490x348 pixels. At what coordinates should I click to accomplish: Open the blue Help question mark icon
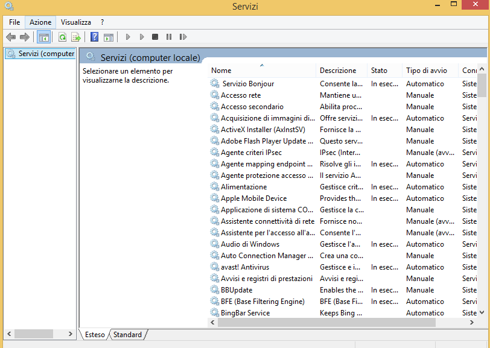tap(94, 37)
